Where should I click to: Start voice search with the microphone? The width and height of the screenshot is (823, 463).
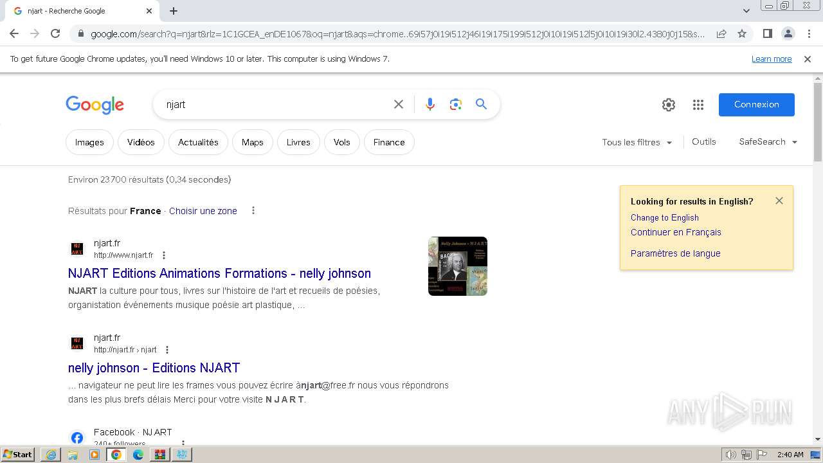[430, 104]
